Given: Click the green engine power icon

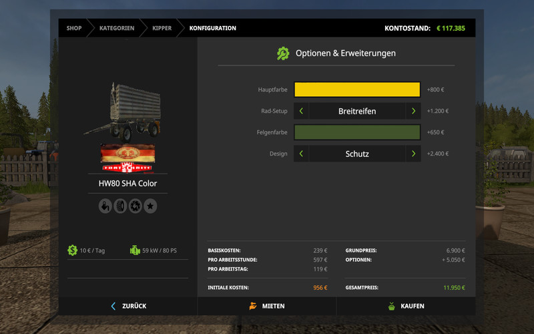Looking at the screenshot, I should pyautogui.click(x=135, y=251).
